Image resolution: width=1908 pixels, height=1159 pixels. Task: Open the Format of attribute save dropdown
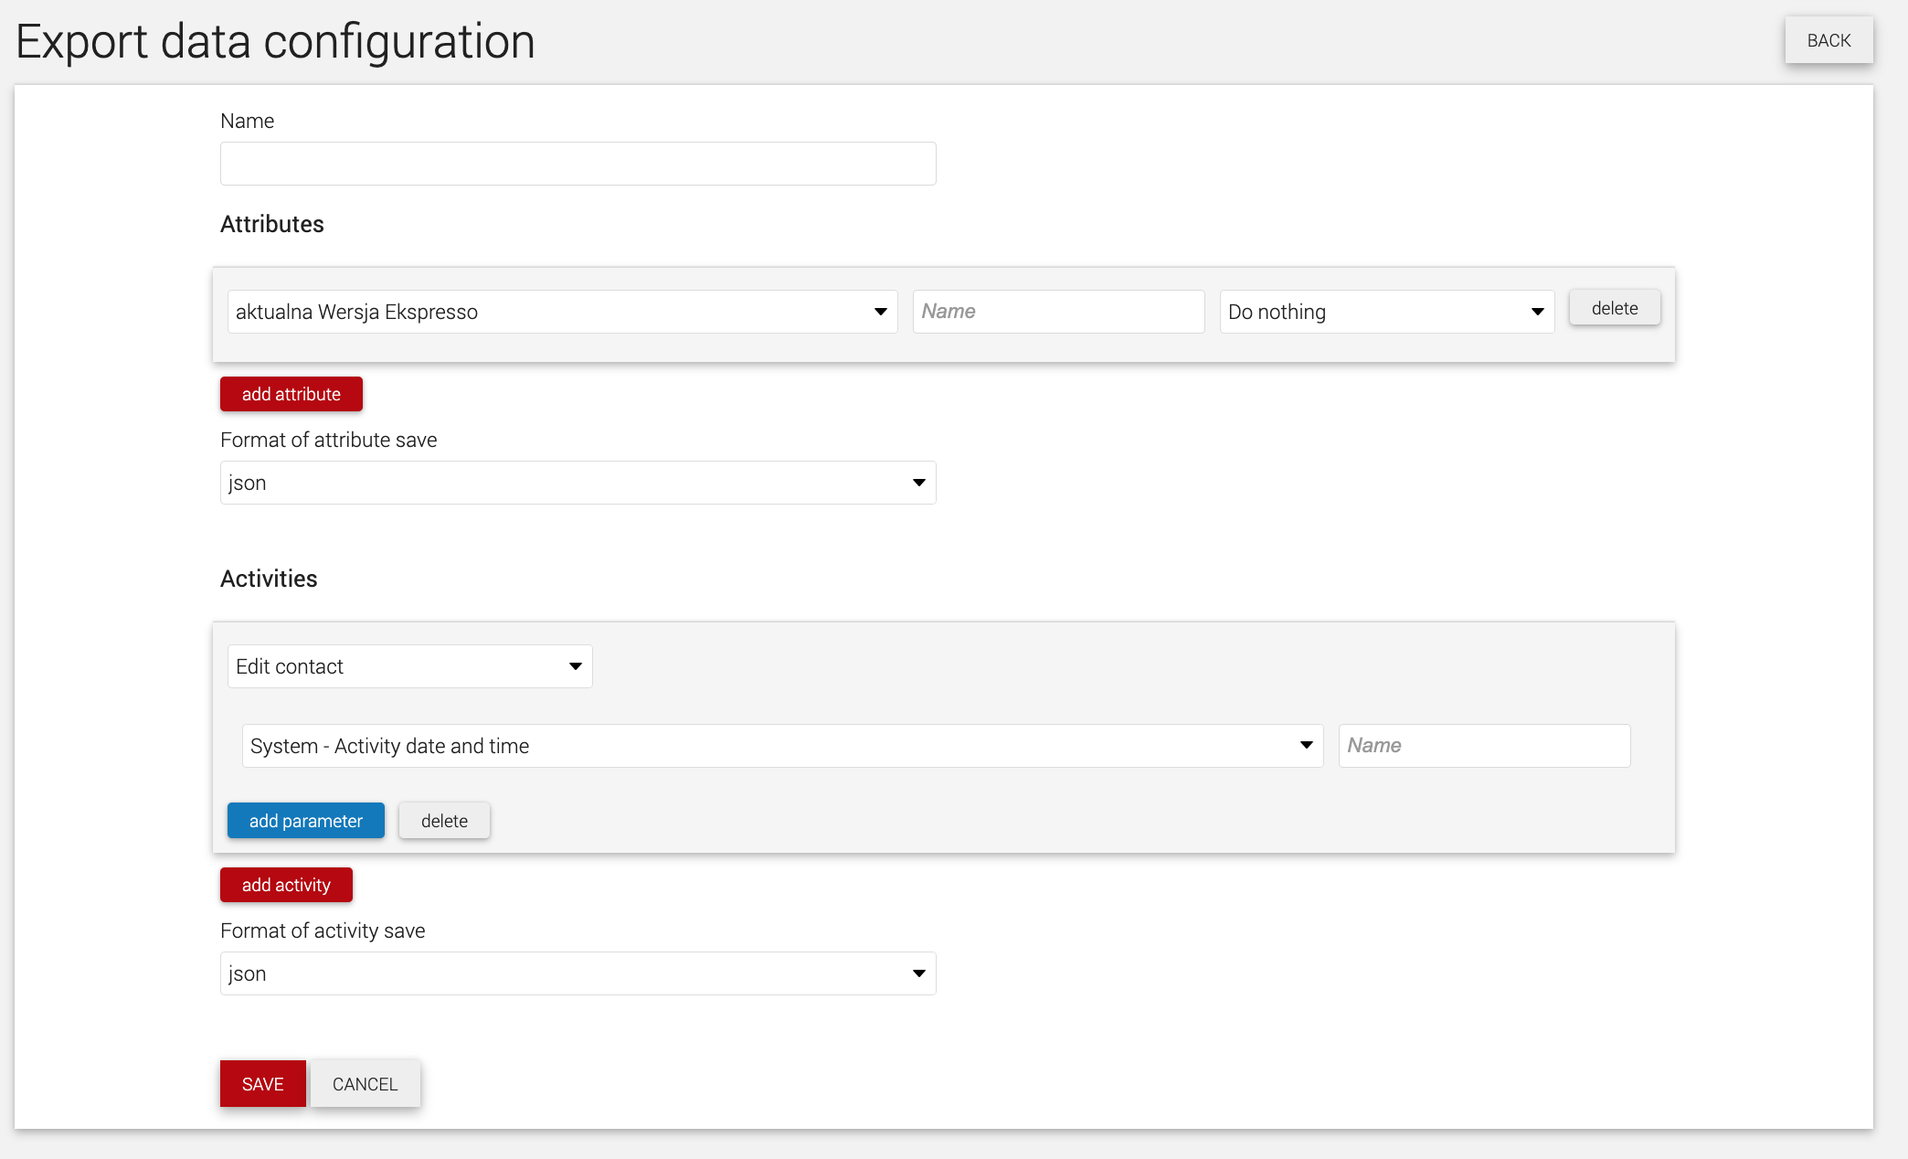point(578,483)
